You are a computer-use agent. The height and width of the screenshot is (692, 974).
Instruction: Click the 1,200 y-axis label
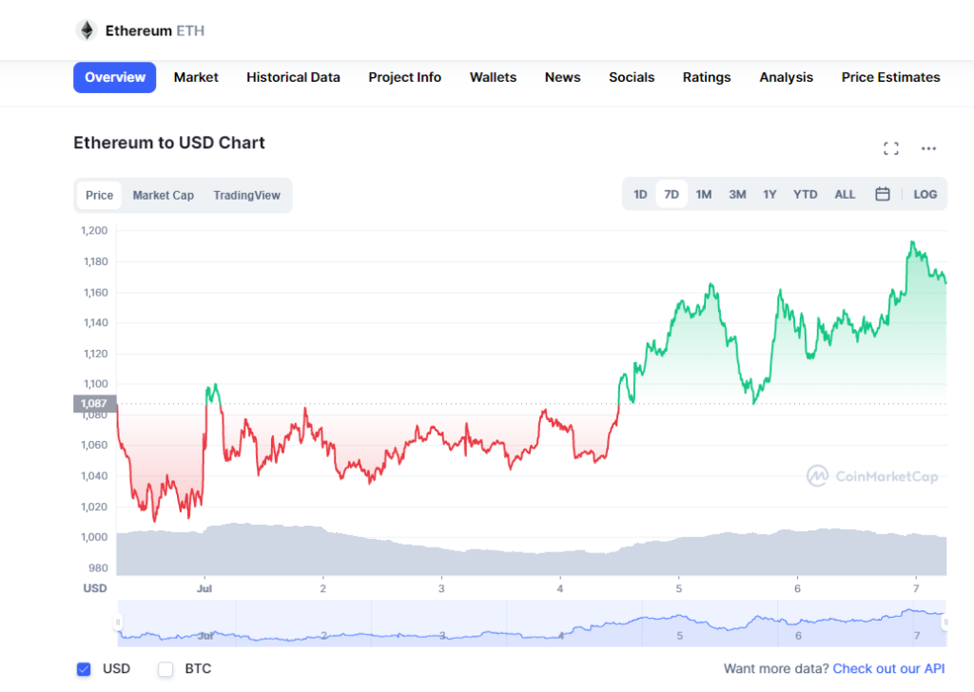94,231
